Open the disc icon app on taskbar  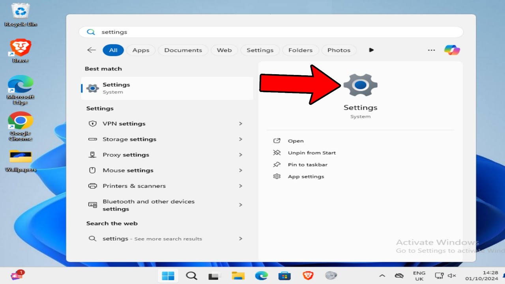coord(331,276)
